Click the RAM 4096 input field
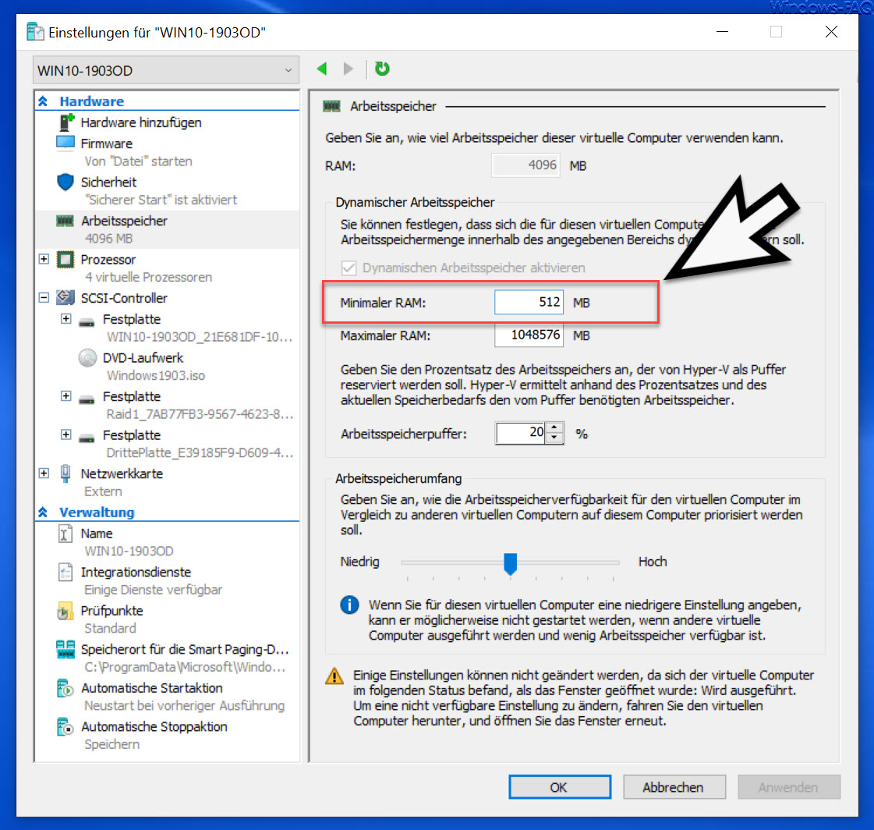This screenshot has height=830, width=874. [x=525, y=165]
